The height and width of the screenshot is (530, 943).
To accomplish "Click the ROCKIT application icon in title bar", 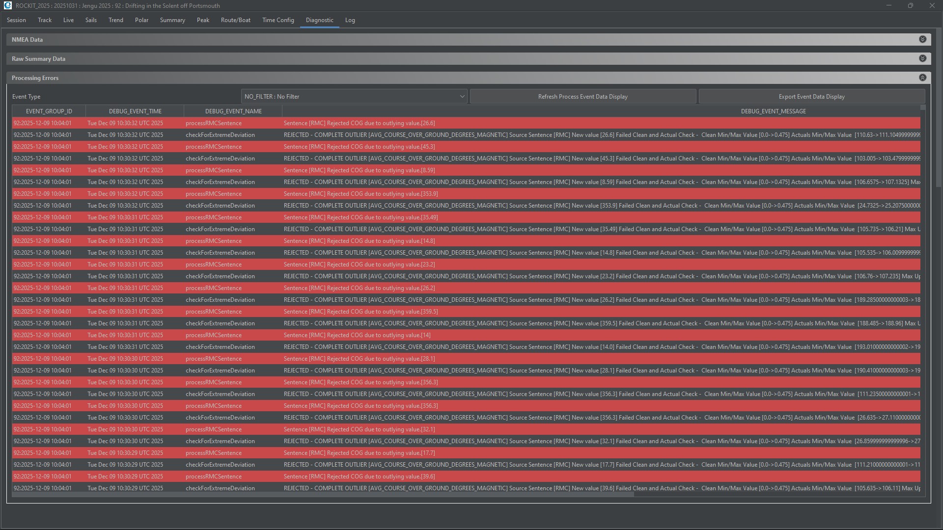I will point(7,5).
